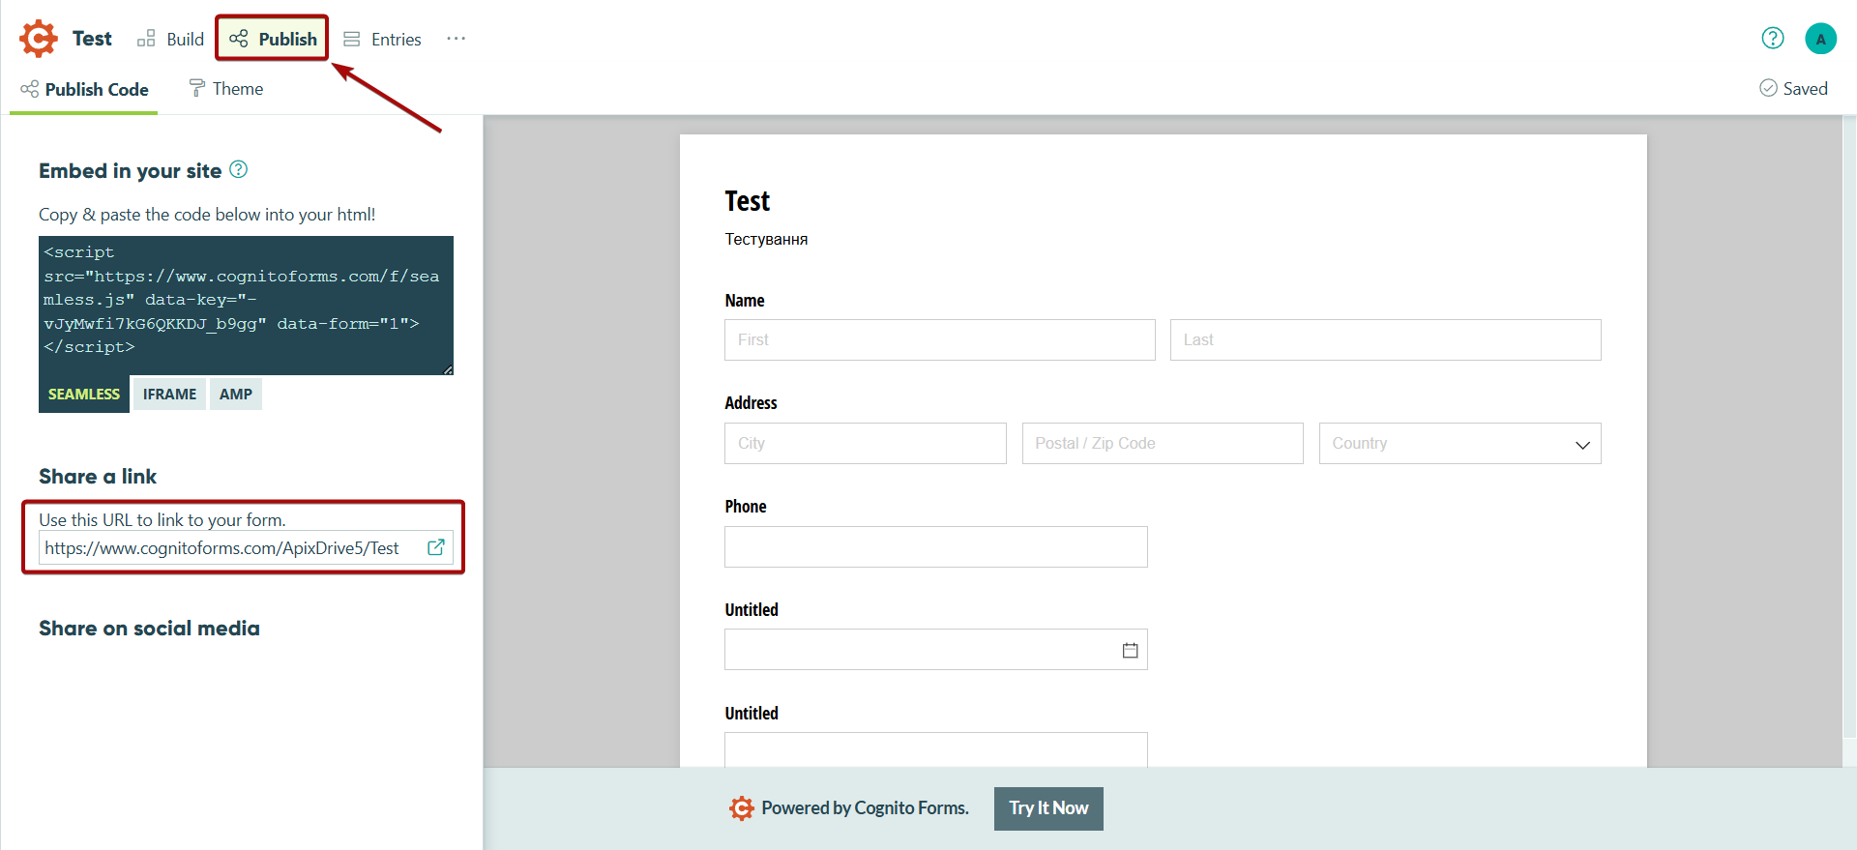
Task: Open the Build tab
Action: 171,39
